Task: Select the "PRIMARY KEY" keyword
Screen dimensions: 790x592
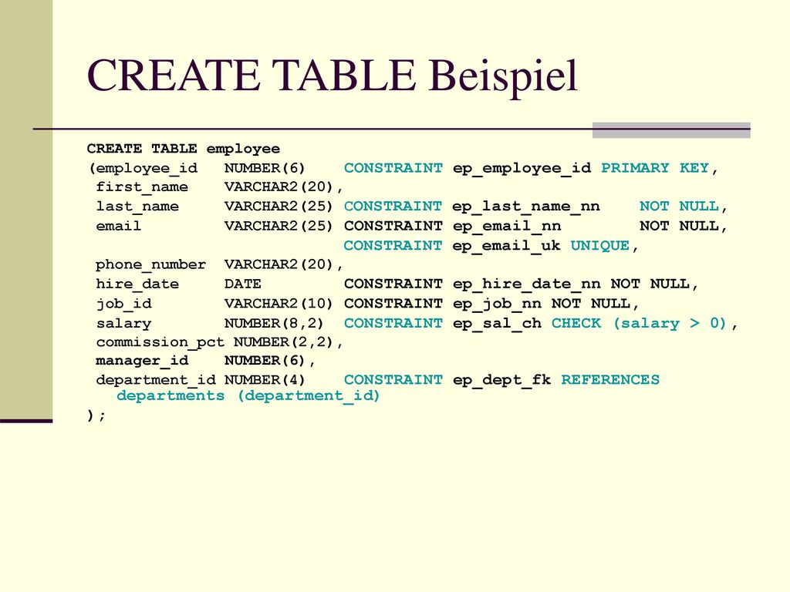Action: pyautogui.click(x=655, y=167)
